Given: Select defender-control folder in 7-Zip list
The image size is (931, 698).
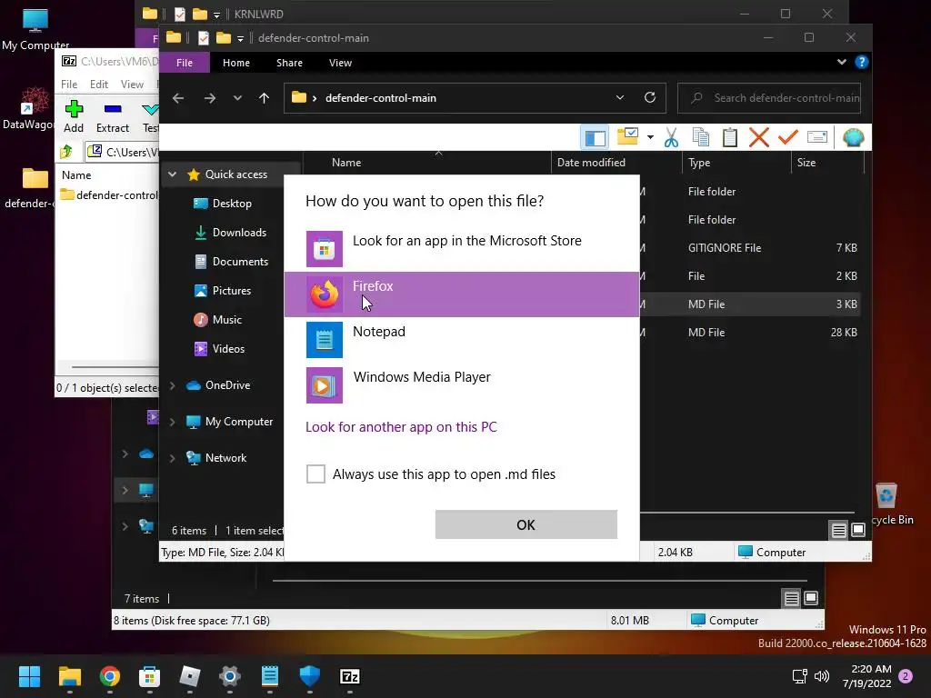Looking at the screenshot, I should [x=109, y=195].
